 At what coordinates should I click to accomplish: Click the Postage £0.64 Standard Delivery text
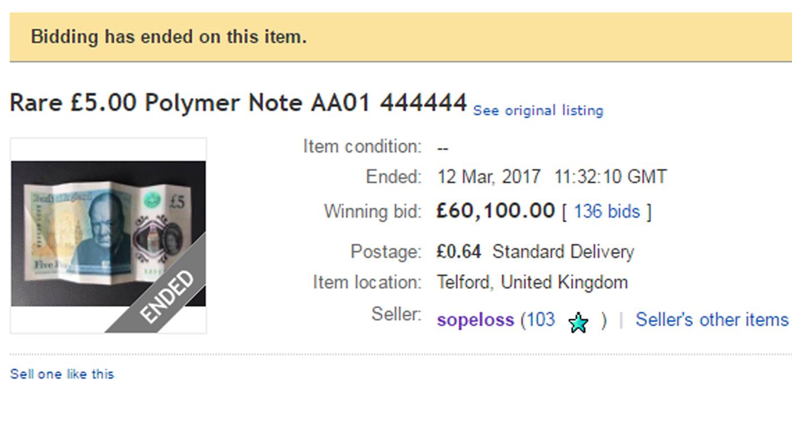tap(535, 252)
